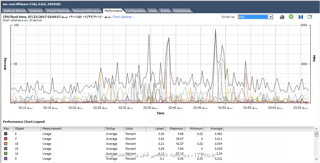The height and width of the screenshot is (163, 320).
Task: Click the print chart icon
Action: coord(282,17)
